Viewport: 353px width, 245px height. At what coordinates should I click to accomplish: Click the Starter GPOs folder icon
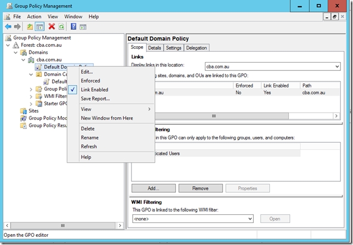[x=39, y=104]
